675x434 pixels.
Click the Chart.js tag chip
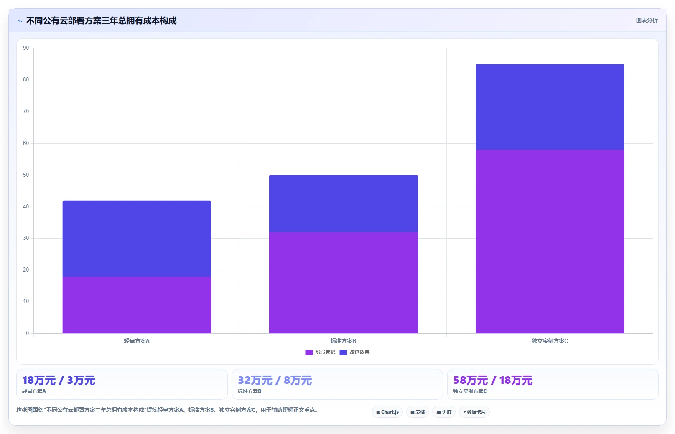(x=387, y=412)
